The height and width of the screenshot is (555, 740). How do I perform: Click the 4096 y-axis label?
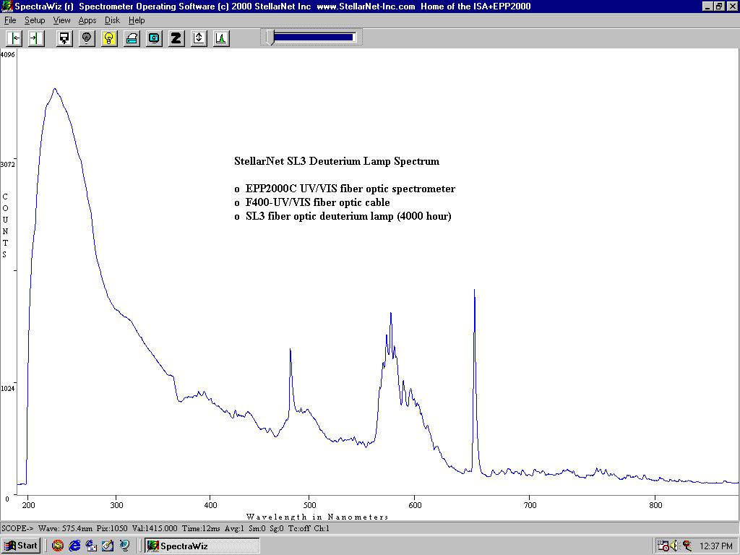[7, 54]
